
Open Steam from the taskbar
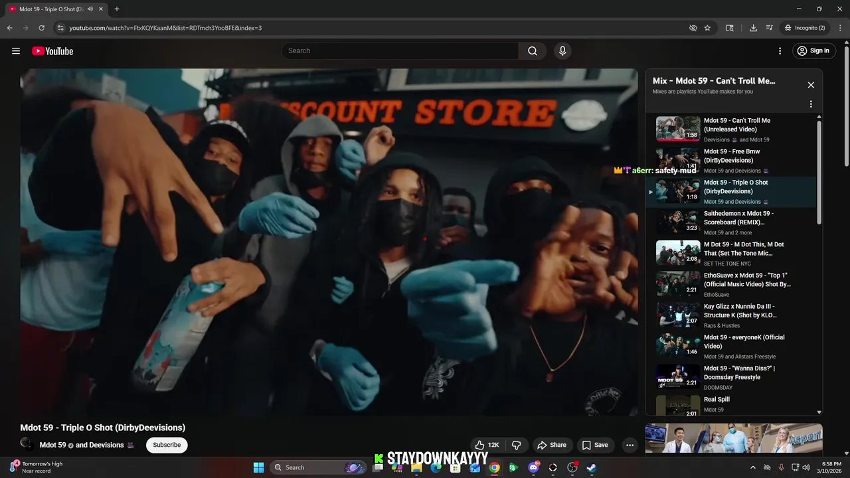(x=592, y=467)
